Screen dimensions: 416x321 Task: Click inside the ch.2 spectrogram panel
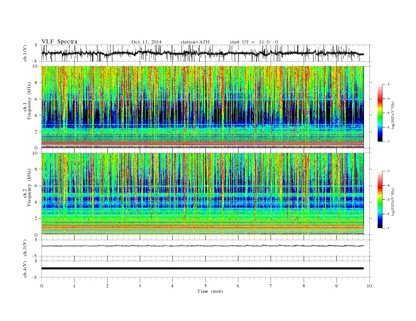click(202, 194)
